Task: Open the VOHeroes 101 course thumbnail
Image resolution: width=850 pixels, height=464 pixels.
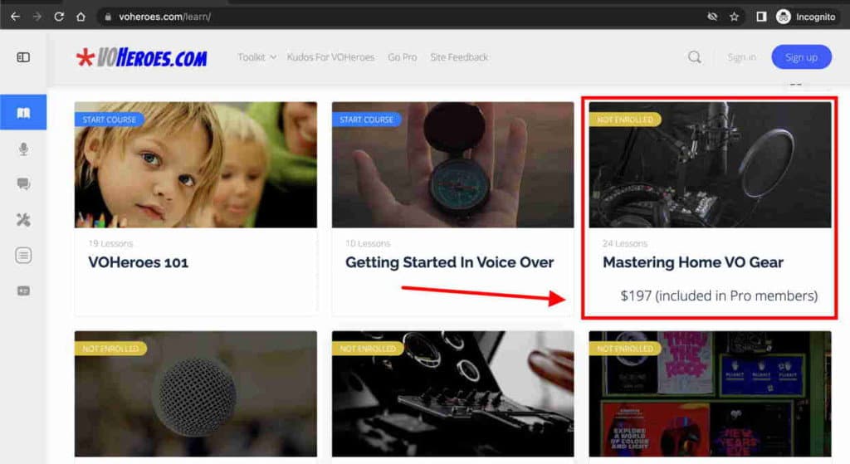Action: tap(196, 165)
